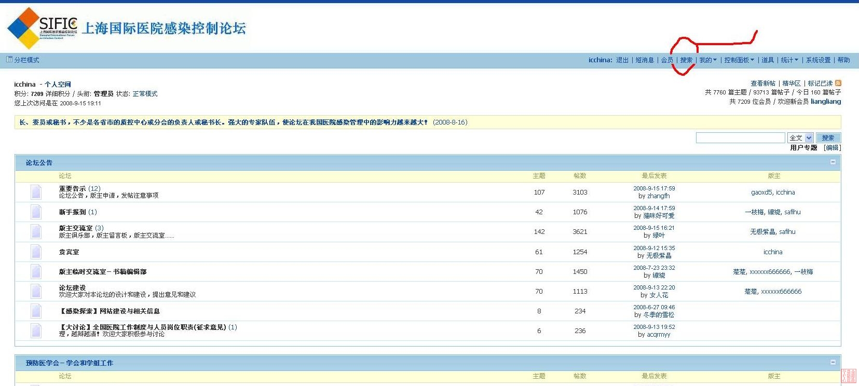Open the 精华区 link
The width and height of the screenshot is (859, 386).
tap(792, 83)
